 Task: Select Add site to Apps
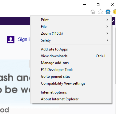(x=71, y=49)
